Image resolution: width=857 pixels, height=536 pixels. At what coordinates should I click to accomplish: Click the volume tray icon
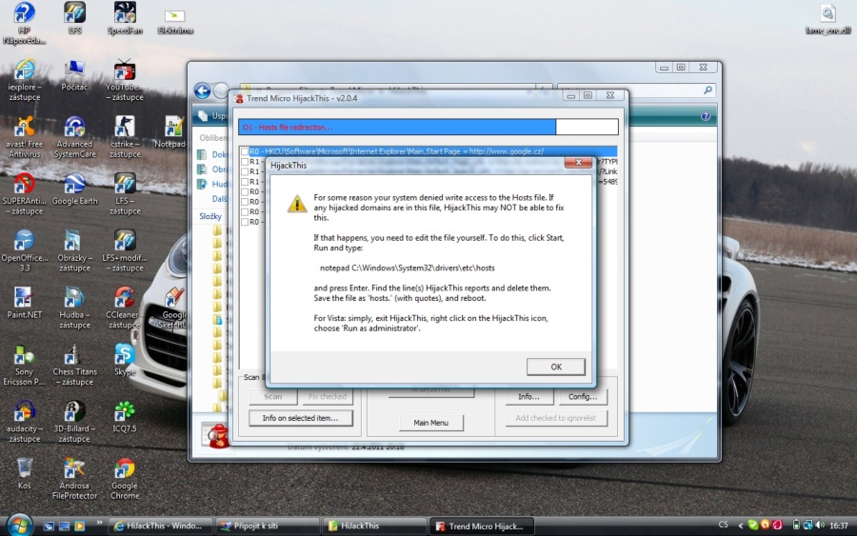tap(819, 526)
